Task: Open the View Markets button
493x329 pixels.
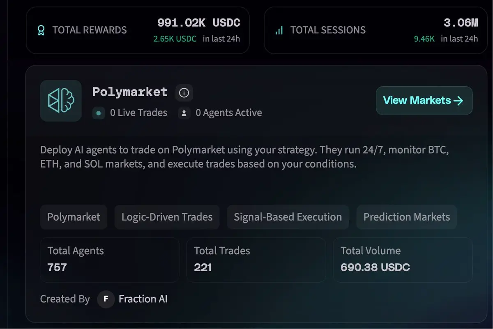Action: point(424,101)
